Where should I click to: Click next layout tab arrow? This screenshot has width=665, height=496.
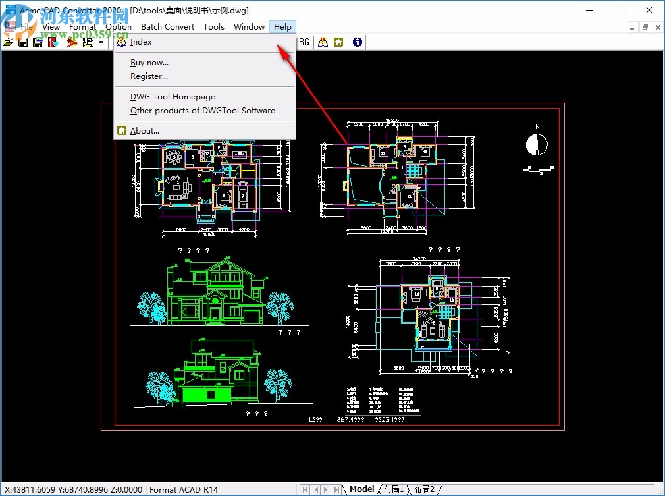click(326, 489)
